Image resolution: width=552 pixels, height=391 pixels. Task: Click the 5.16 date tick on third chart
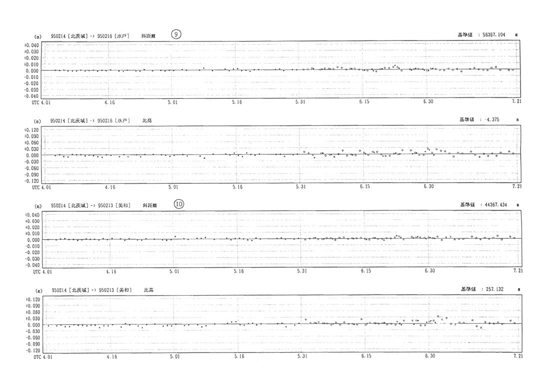point(237,271)
